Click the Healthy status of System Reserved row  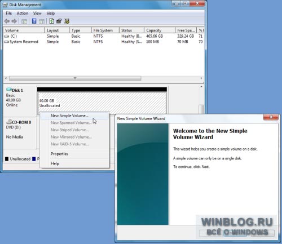point(131,42)
